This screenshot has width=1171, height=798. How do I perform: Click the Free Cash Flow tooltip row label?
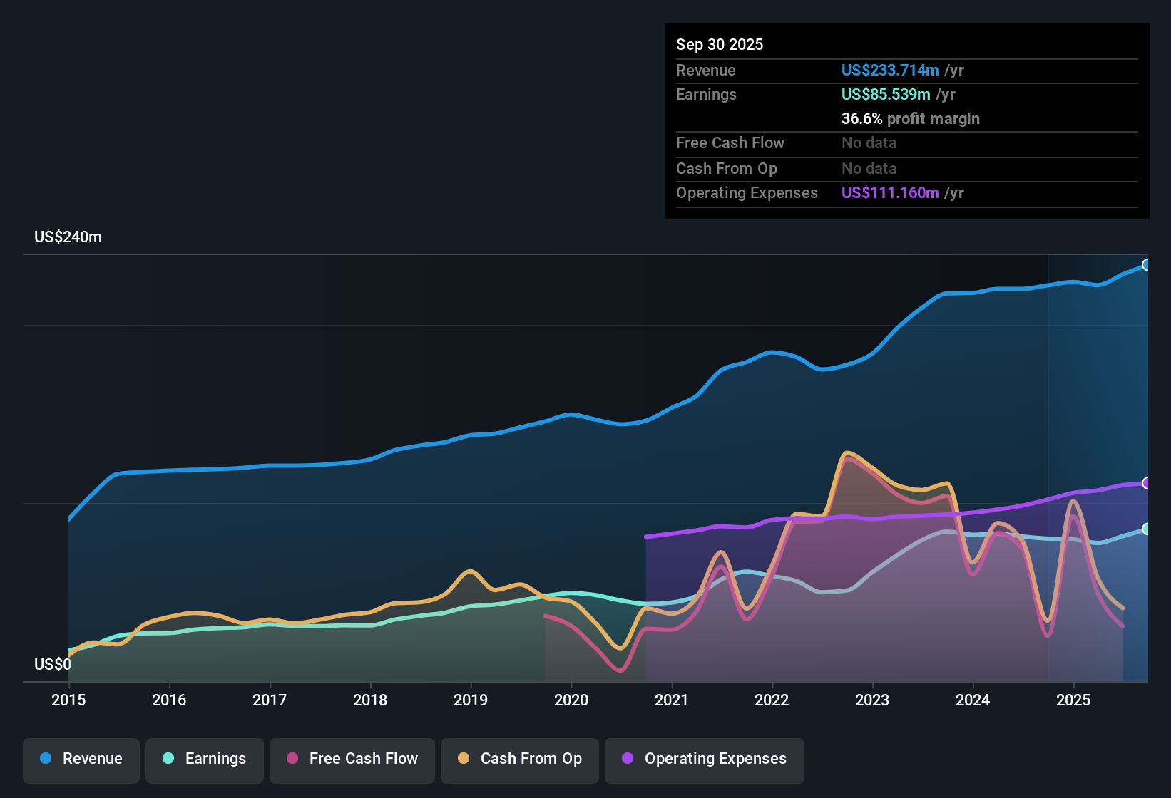(x=730, y=142)
